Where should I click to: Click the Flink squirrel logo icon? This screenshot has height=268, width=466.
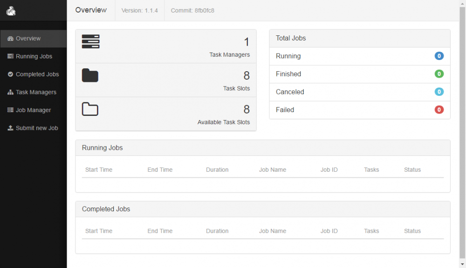pos(11,11)
